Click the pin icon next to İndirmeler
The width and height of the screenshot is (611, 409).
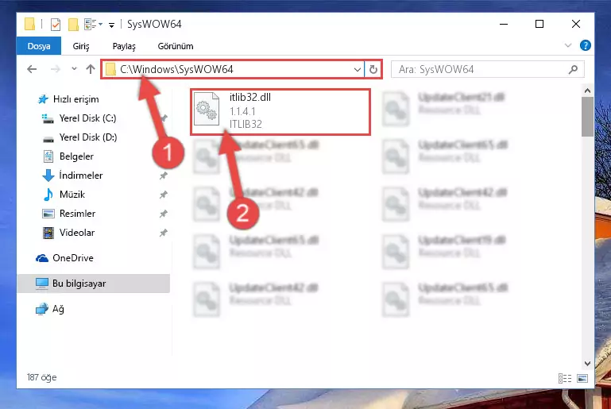(x=163, y=176)
